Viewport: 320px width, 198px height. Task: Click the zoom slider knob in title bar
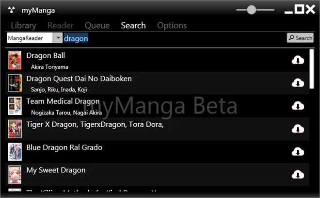252,10
